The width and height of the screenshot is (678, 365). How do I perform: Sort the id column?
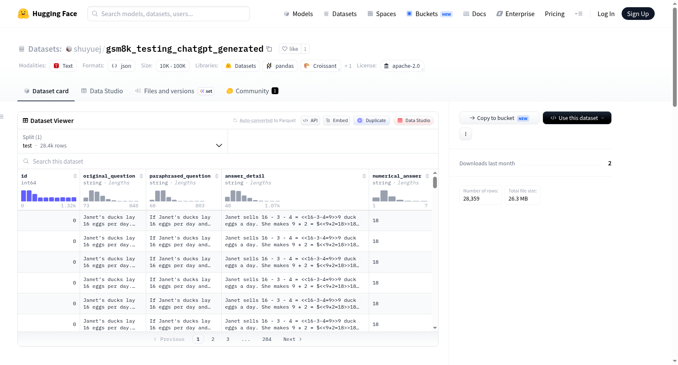[x=75, y=176]
